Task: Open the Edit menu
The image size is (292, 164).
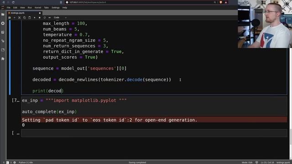Action: tap(15, 8)
